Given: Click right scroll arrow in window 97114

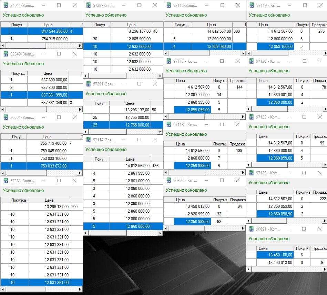Looking at the screenshot, I should pos(160,233).
